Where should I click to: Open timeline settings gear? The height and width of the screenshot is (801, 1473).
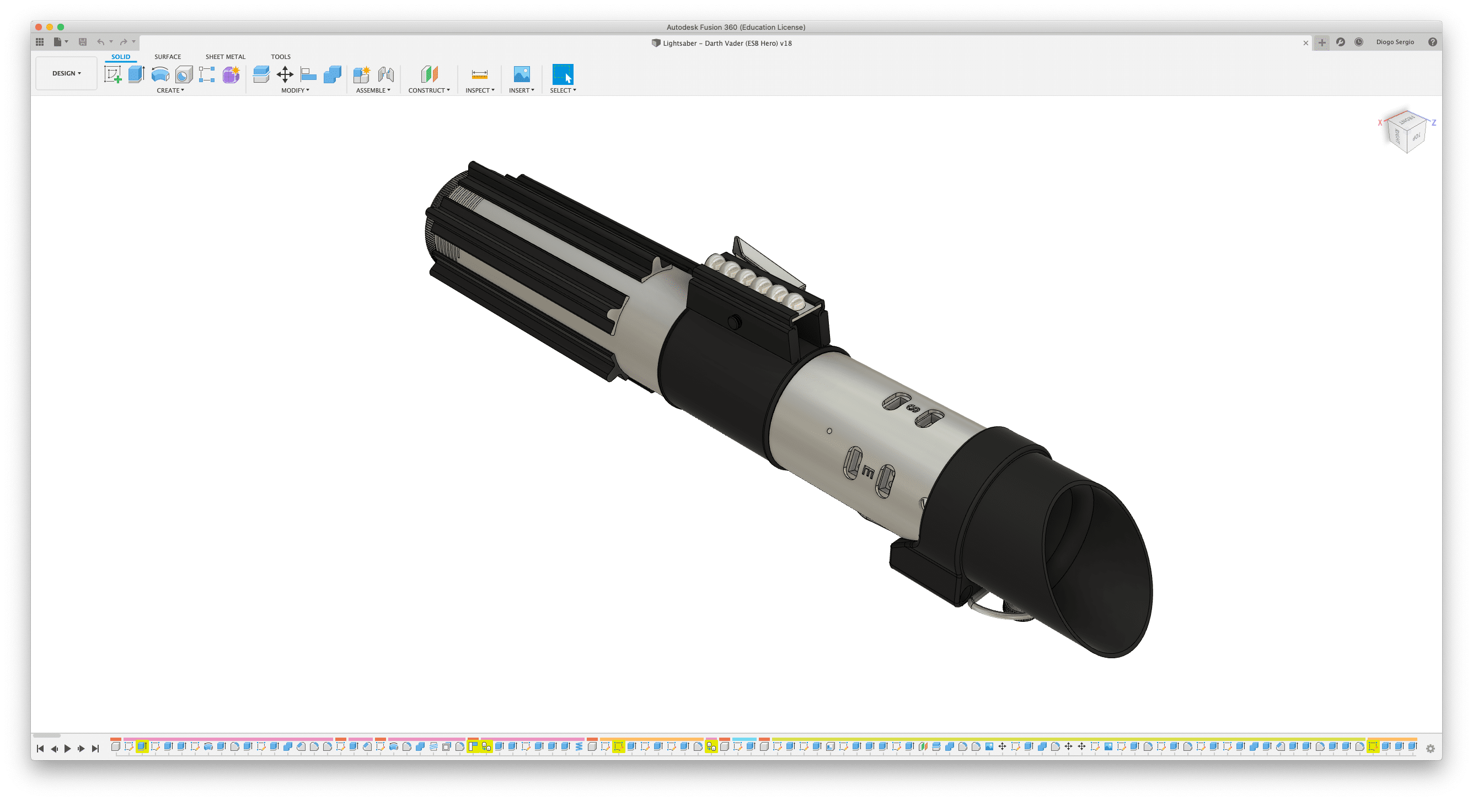click(x=1430, y=749)
